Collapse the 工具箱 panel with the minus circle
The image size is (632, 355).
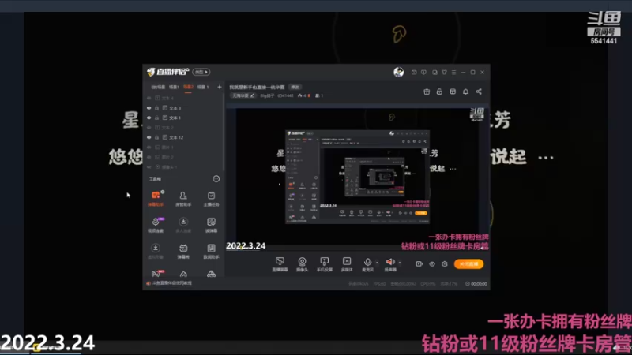pyautogui.click(x=216, y=179)
